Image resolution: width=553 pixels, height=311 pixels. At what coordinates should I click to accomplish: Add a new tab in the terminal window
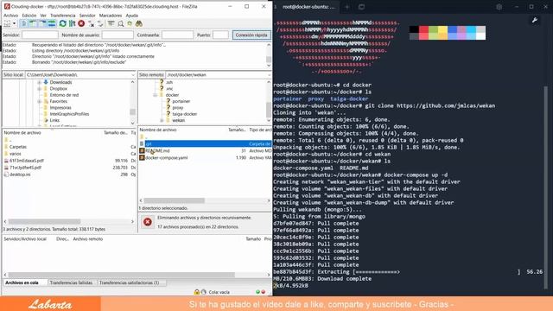pyautogui.click(x=347, y=7)
